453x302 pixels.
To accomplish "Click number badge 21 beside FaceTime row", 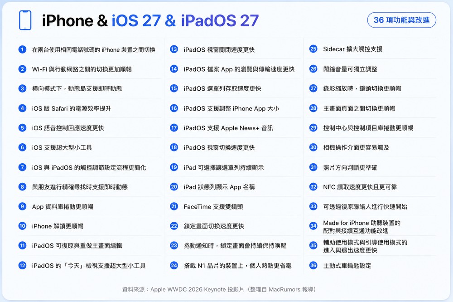I will pos(174,206).
